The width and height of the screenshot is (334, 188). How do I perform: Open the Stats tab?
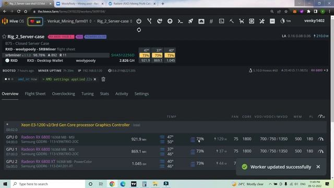pos(104,94)
